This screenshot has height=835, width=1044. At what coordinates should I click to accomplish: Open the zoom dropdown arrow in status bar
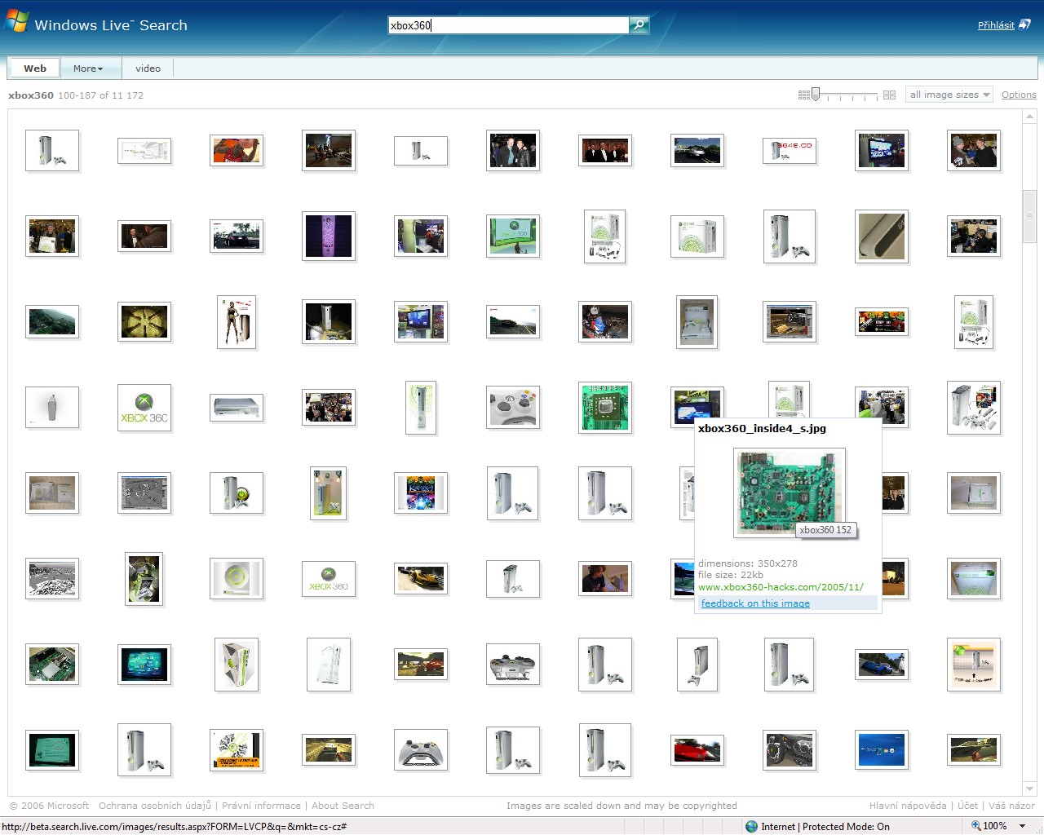1023,826
